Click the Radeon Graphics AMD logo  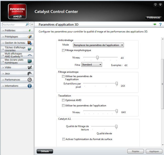17,12
